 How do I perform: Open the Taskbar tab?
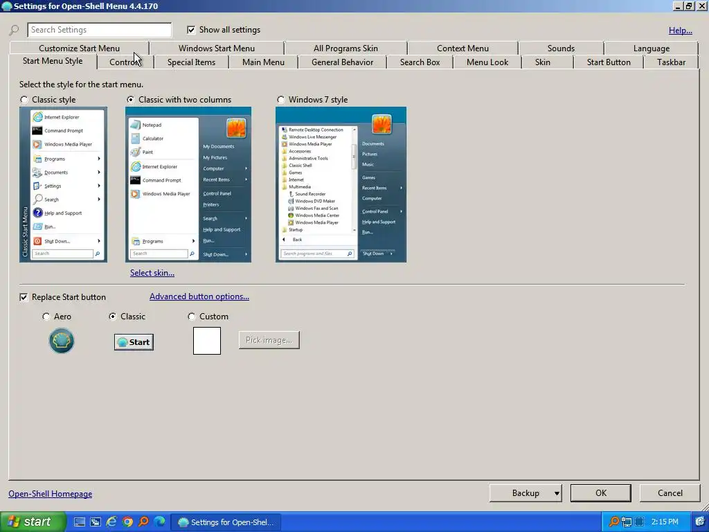(671, 62)
